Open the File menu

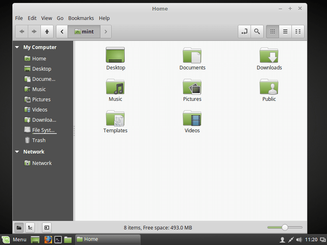point(19,18)
